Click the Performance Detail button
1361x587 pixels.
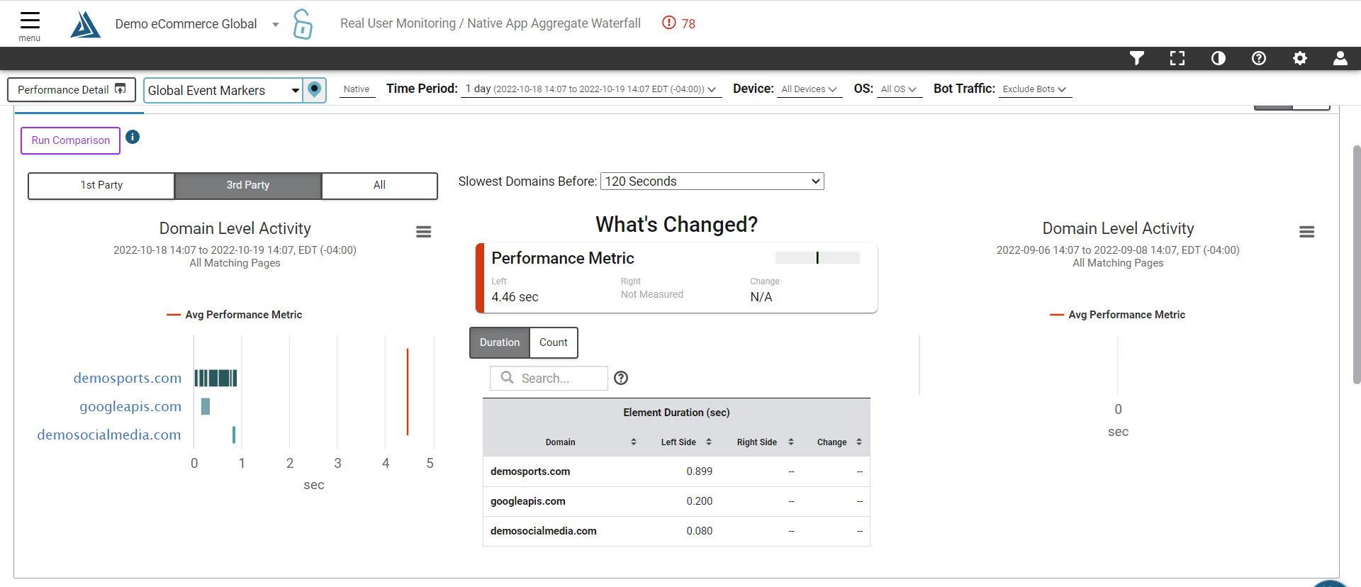click(71, 90)
